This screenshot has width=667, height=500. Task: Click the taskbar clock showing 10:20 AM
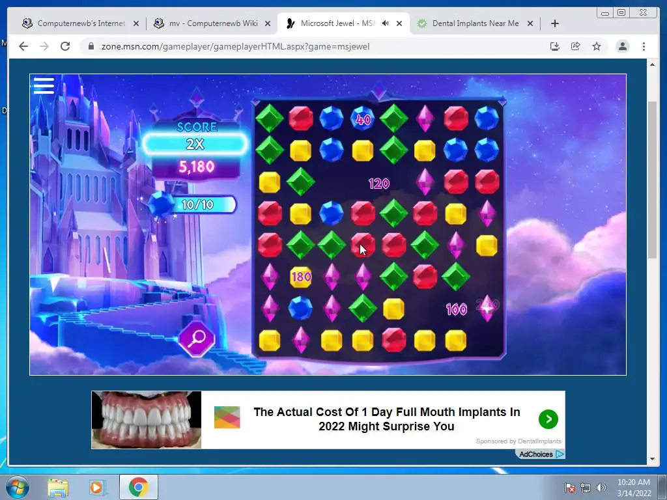[634, 488]
